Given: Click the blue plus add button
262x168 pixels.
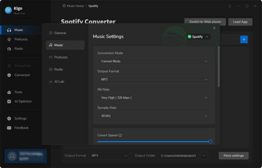Looking at the screenshot, I should [x=244, y=40].
